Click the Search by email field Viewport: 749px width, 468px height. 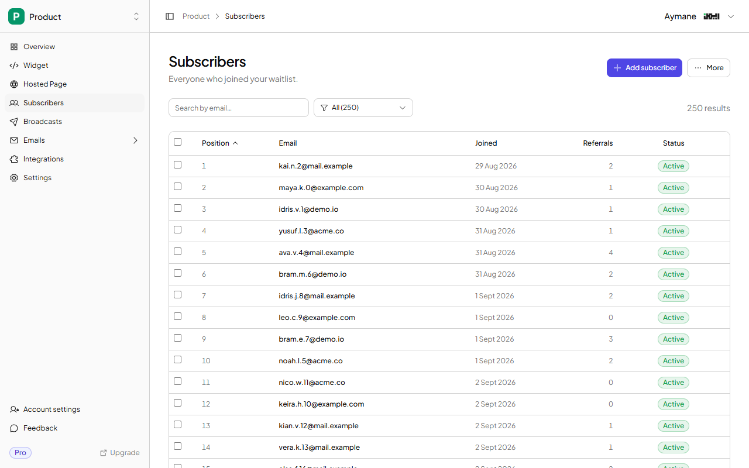click(x=239, y=108)
